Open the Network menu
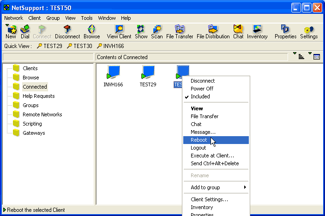 tap(14, 18)
